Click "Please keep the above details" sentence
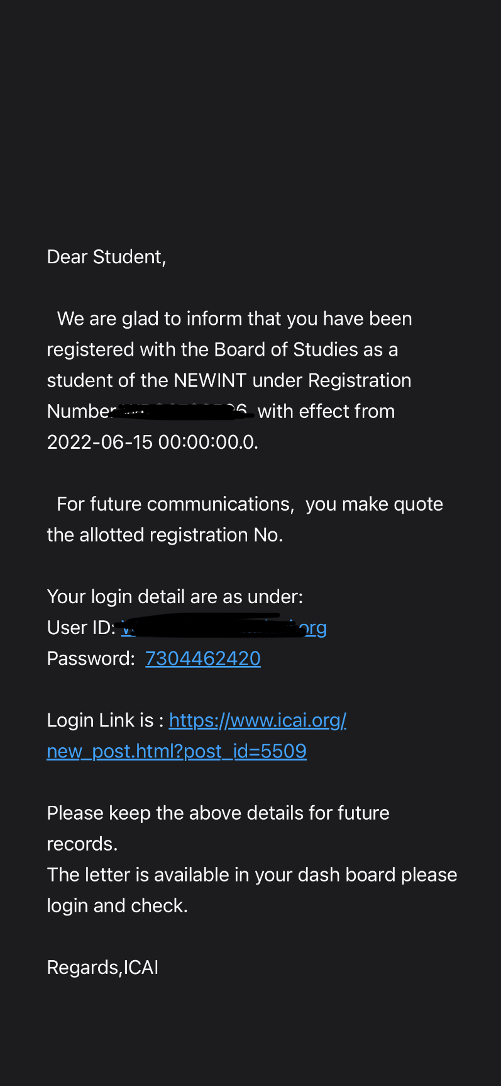Viewport: 501px width, 1086px height. 217,813
